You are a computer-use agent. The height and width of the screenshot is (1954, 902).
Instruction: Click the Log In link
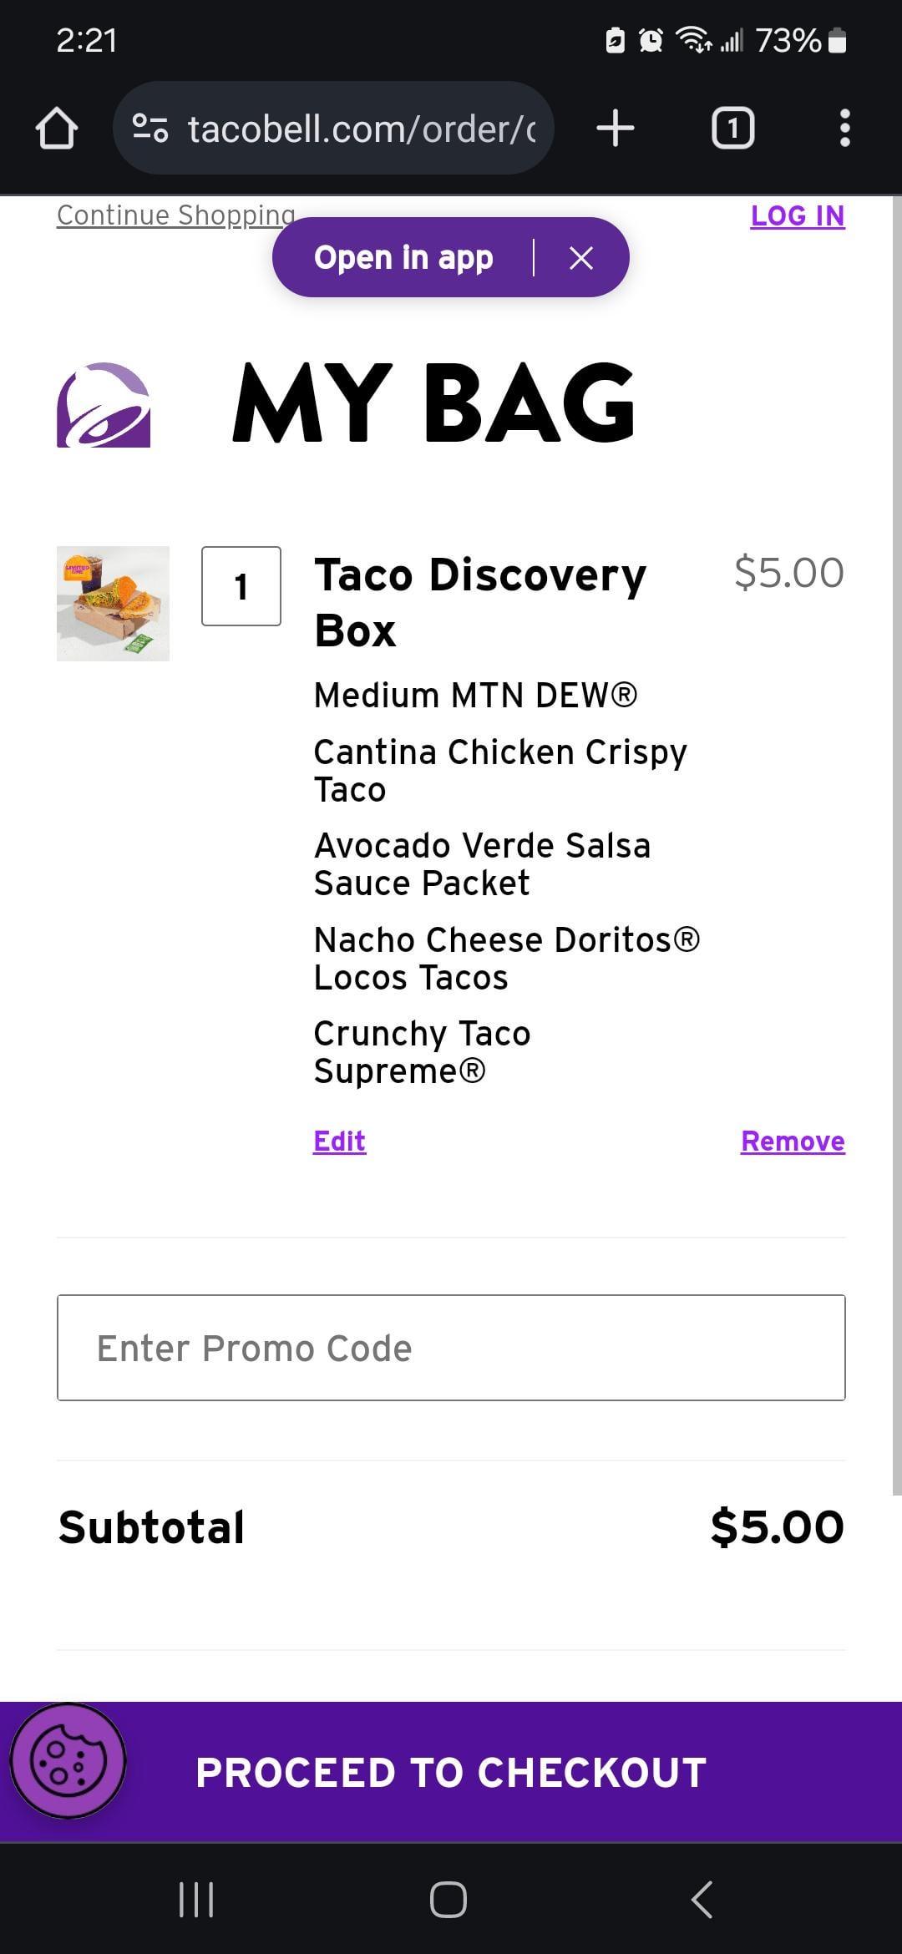798,216
